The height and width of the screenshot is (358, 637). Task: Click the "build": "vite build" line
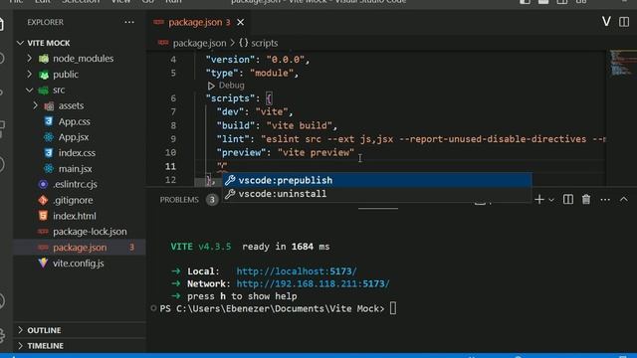coord(277,125)
